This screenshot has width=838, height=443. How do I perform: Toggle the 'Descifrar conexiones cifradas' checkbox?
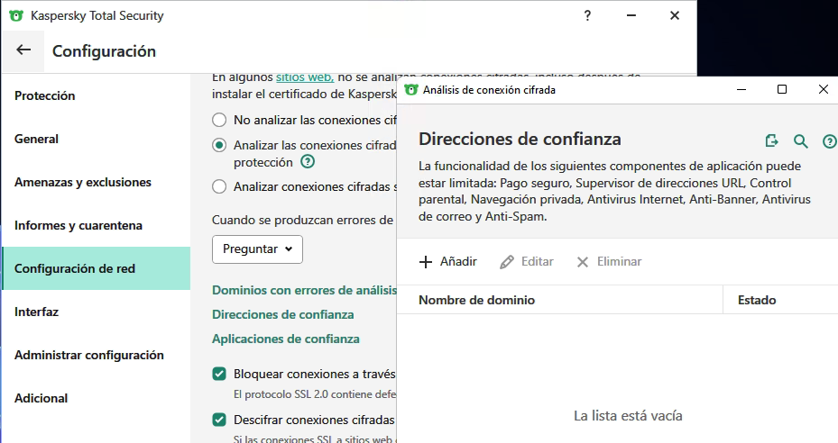tap(219, 420)
